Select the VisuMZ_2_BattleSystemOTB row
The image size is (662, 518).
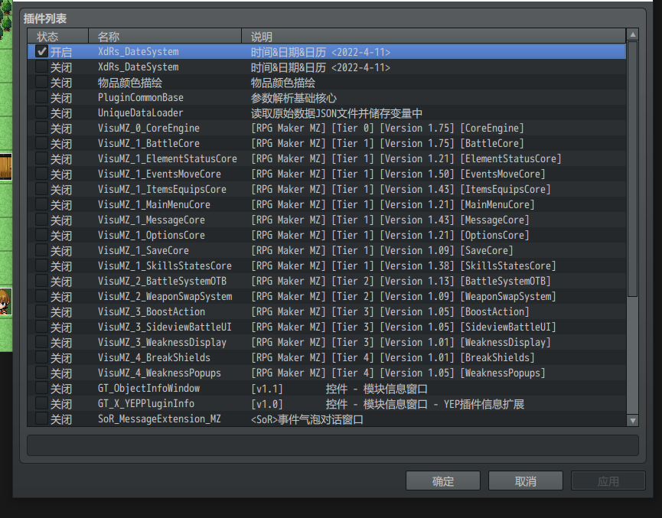click(x=327, y=281)
